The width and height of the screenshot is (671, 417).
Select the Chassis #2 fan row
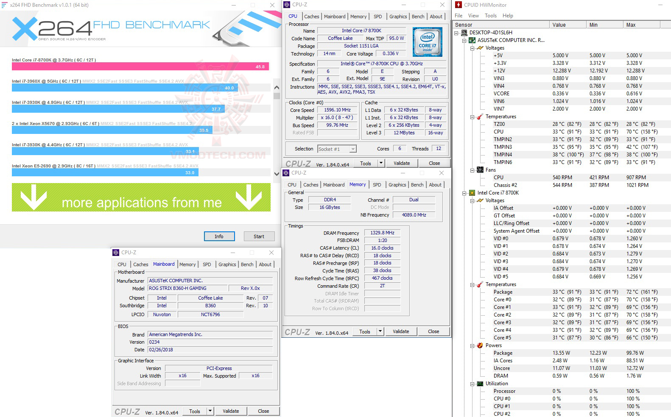pos(562,185)
